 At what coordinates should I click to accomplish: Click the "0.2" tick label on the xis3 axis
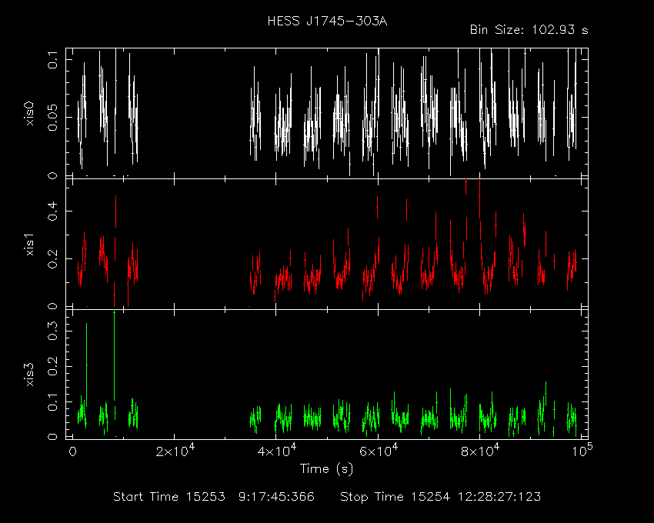point(52,367)
